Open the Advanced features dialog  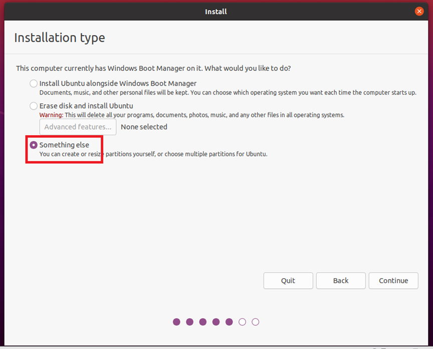(78, 127)
